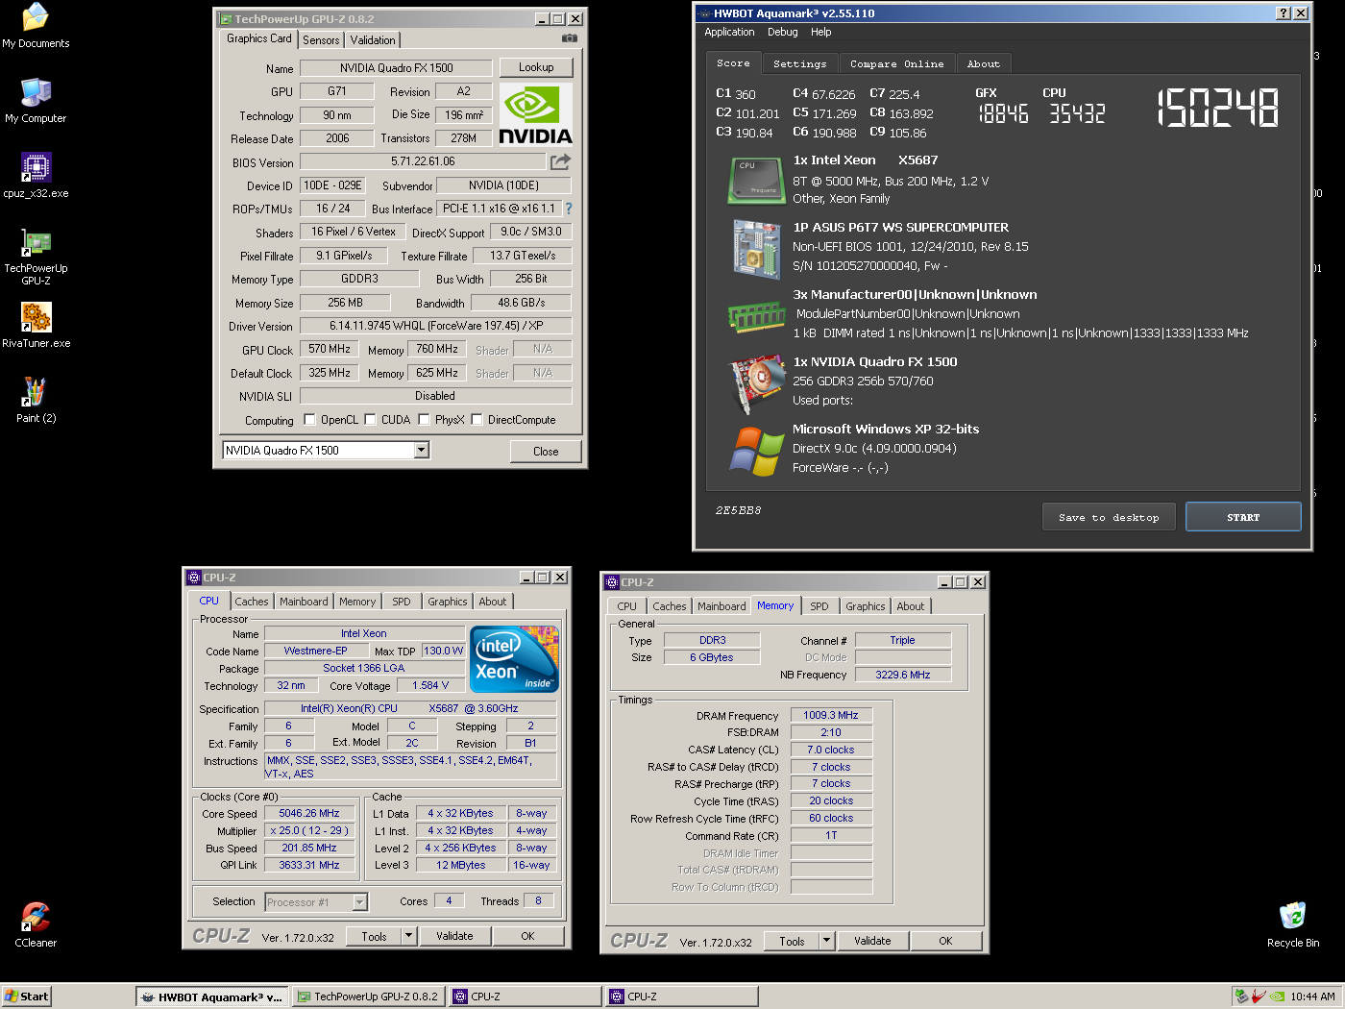The image size is (1345, 1009).
Task: Select cpuz_x32.exe desktop icon
Action: click(x=36, y=176)
